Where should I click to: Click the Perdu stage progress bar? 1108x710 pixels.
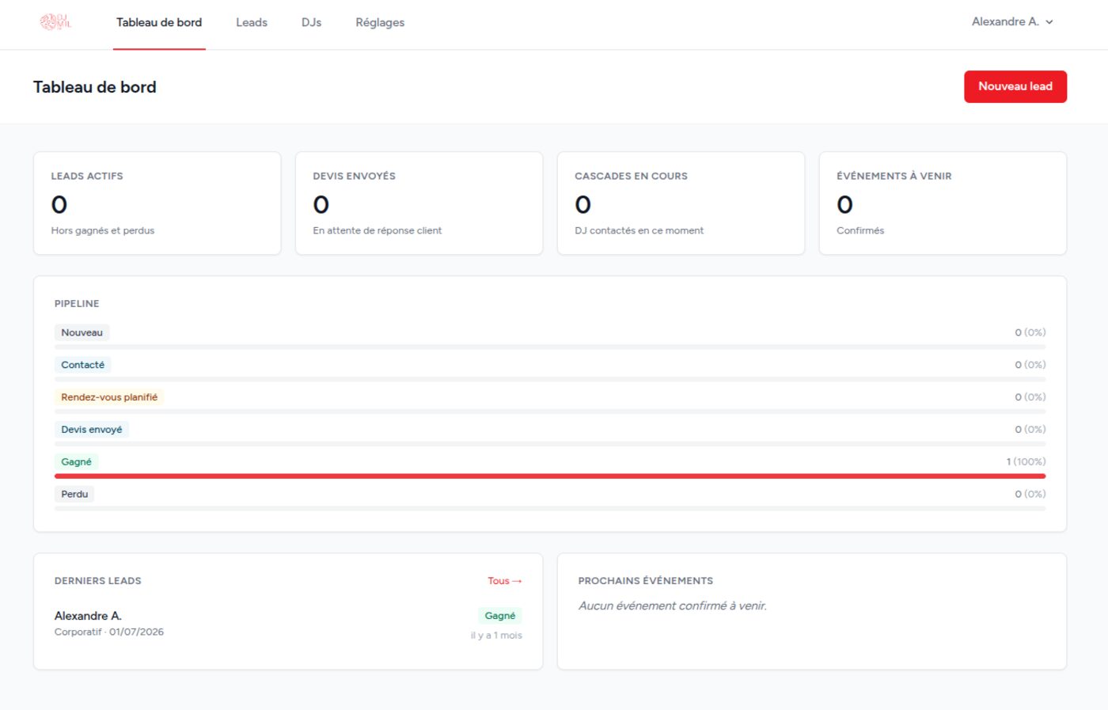(x=550, y=509)
